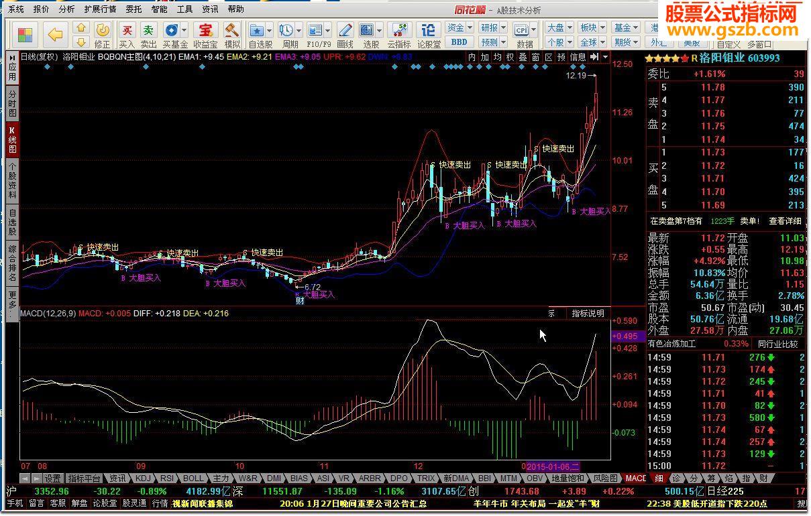Open the 自选股 watchlist
The image size is (811, 516).
click(x=260, y=35)
